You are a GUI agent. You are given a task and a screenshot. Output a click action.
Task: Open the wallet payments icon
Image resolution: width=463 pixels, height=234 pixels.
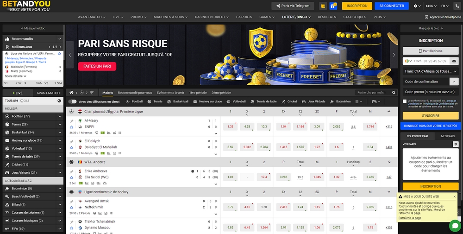click(x=323, y=6)
